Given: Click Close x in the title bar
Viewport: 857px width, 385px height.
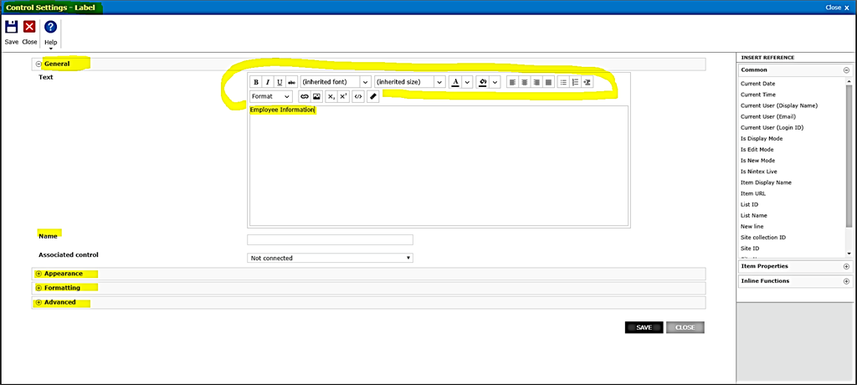Looking at the screenshot, I should click(x=837, y=7).
